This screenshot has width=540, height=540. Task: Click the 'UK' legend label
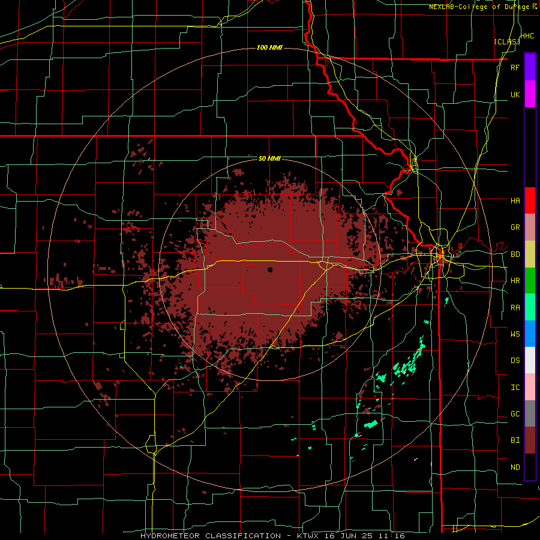515,94
